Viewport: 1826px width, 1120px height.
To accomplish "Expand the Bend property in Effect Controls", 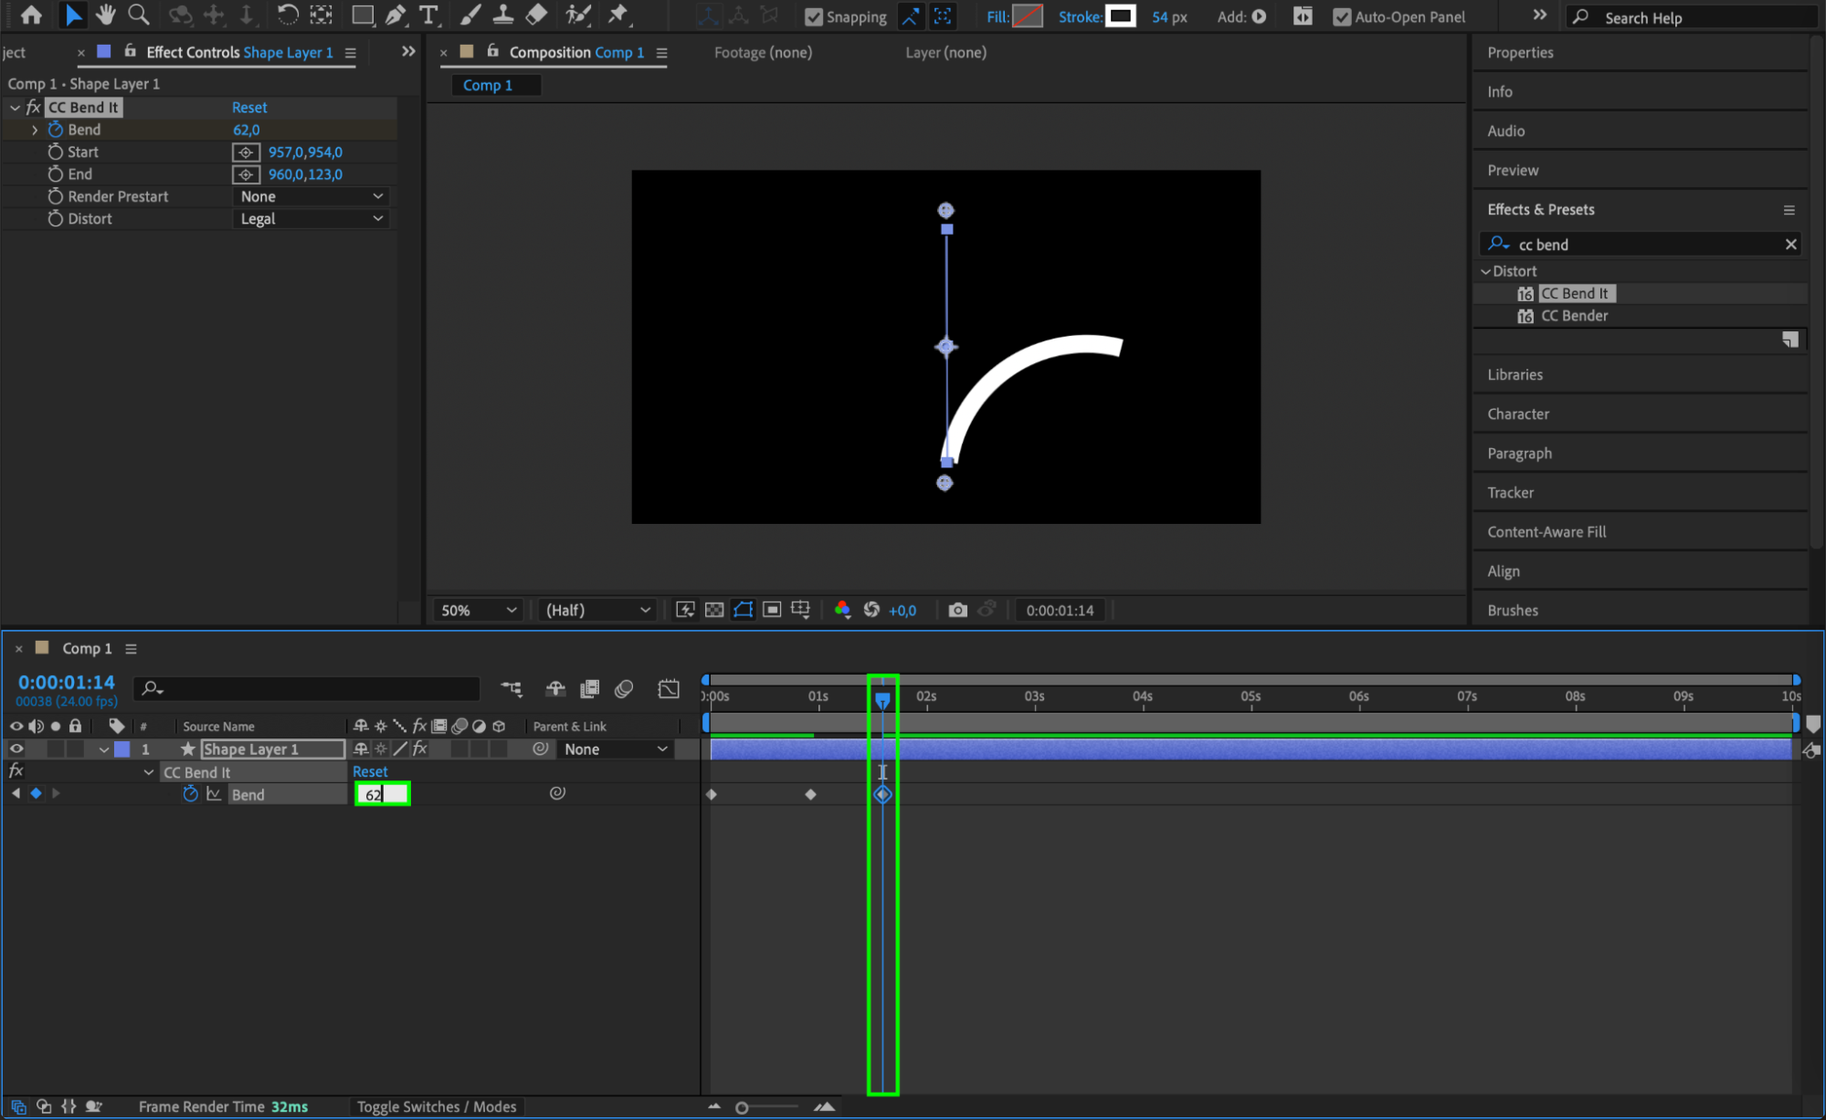I will [x=35, y=130].
